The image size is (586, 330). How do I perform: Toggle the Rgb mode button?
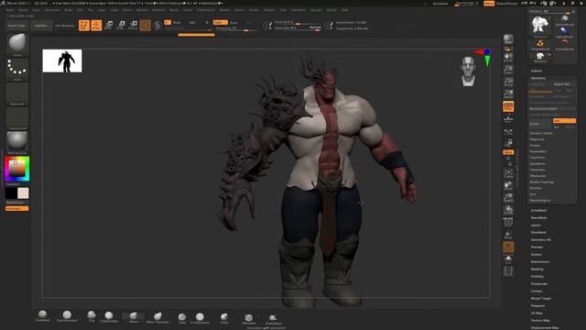(x=192, y=22)
